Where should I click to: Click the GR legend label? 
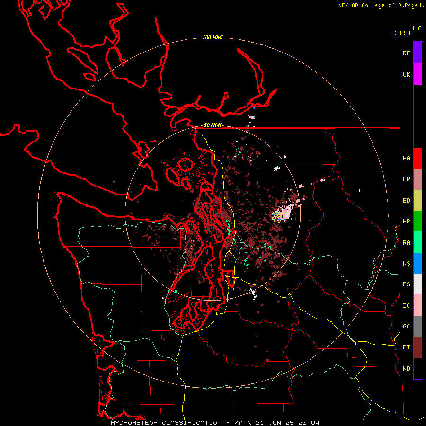click(x=406, y=179)
